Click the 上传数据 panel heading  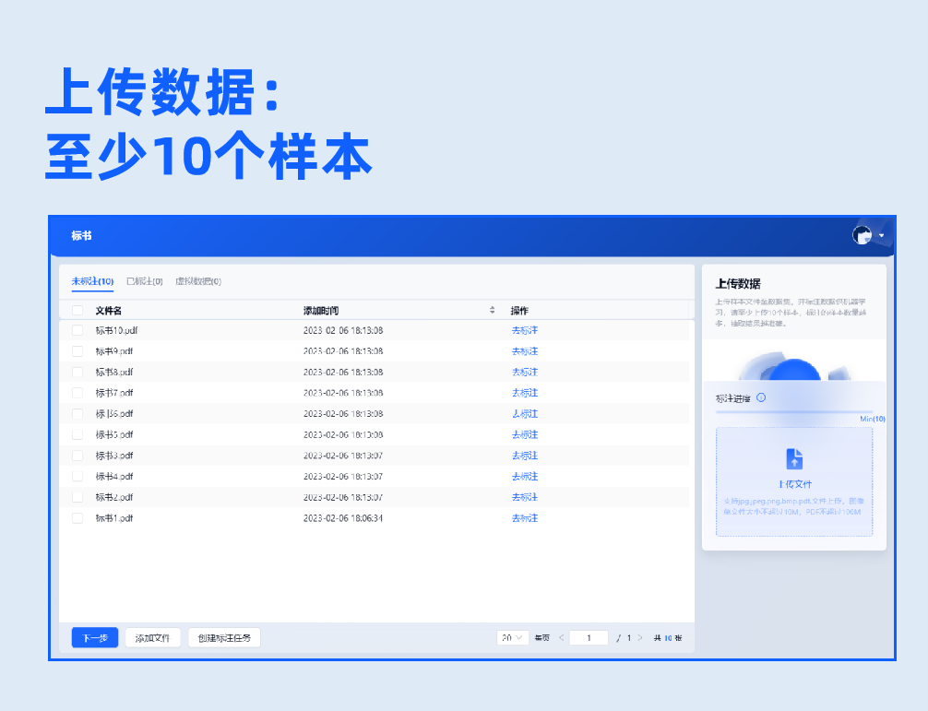click(x=738, y=283)
